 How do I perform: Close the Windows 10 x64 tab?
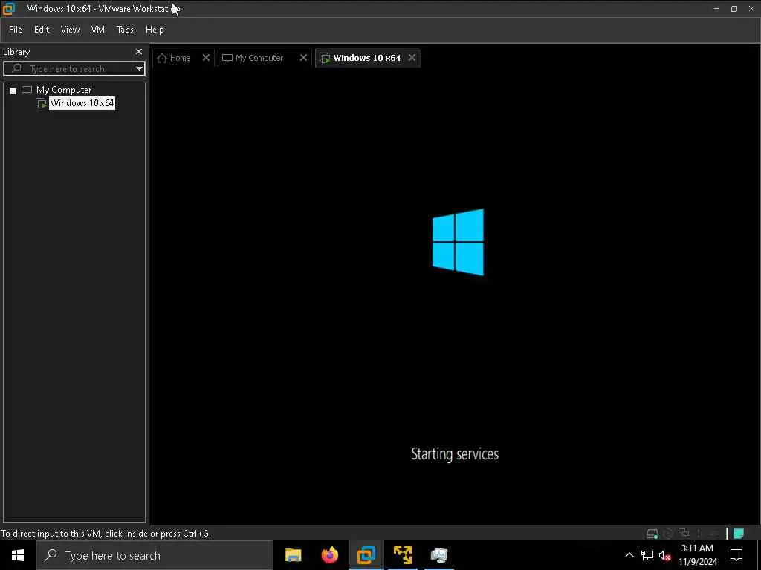pos(412,58)
